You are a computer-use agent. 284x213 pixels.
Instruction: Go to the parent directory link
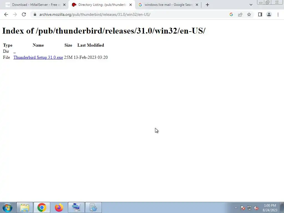click(x=14, y=51)
